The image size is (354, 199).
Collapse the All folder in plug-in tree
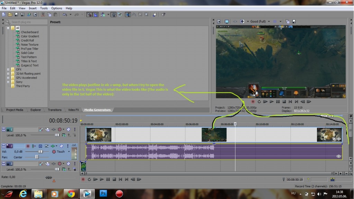tap(8, 28)
